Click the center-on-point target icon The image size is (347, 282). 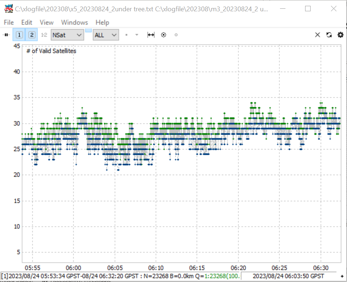(163, 35)
